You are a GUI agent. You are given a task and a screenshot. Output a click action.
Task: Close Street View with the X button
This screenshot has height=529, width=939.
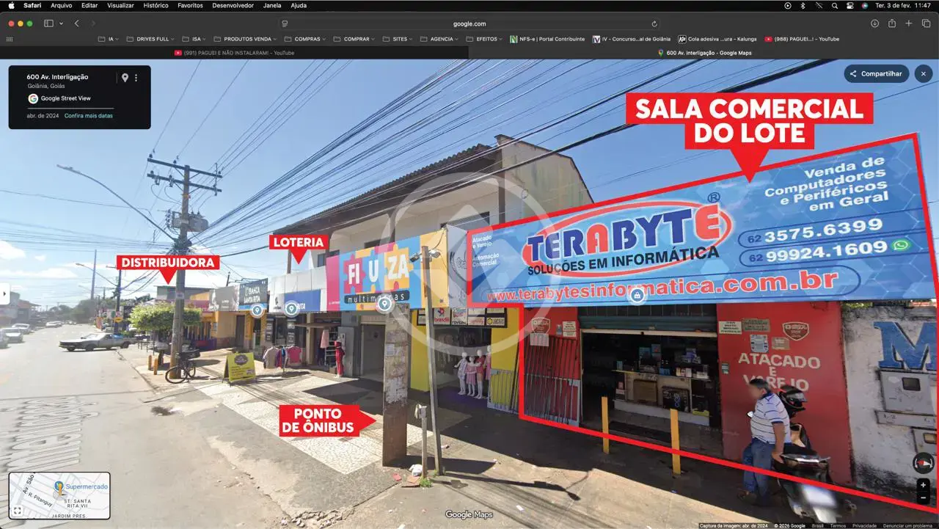[924, 73]
